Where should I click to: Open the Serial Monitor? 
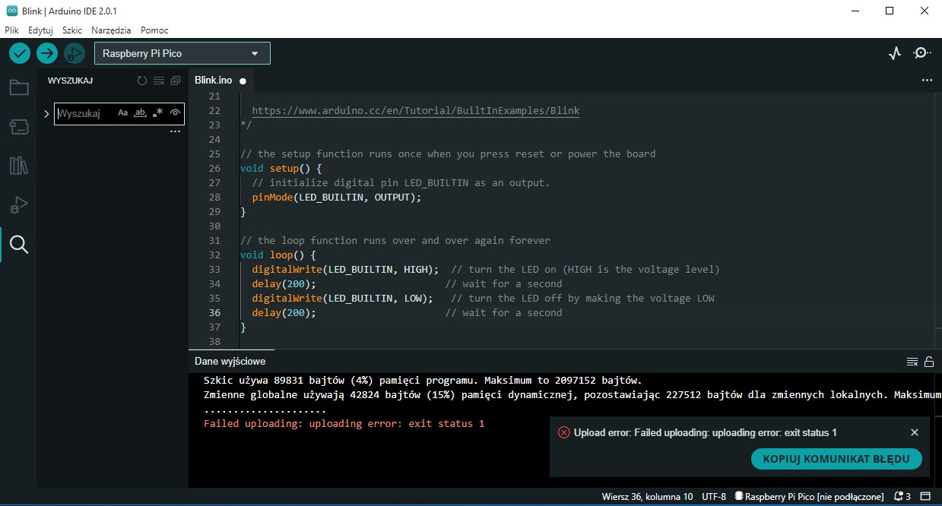(x=921, y=53)
